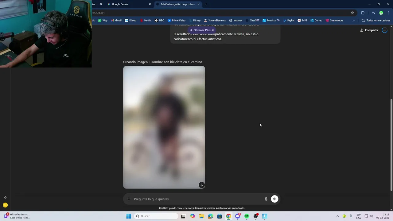Screen dimensions: 393x221
Task: Open Discord from the taskbar
Action: click(238, 216)
